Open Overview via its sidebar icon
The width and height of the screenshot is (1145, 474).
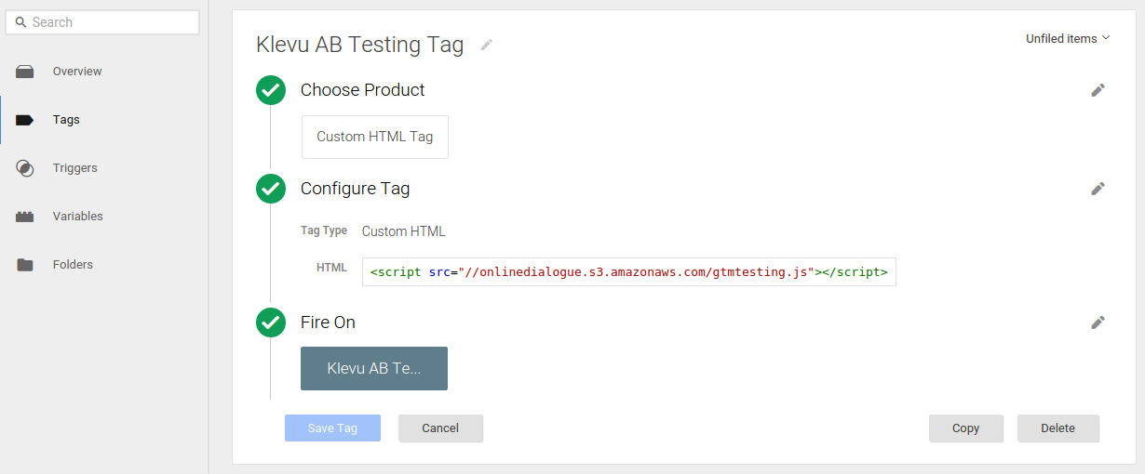pos(25,72)
